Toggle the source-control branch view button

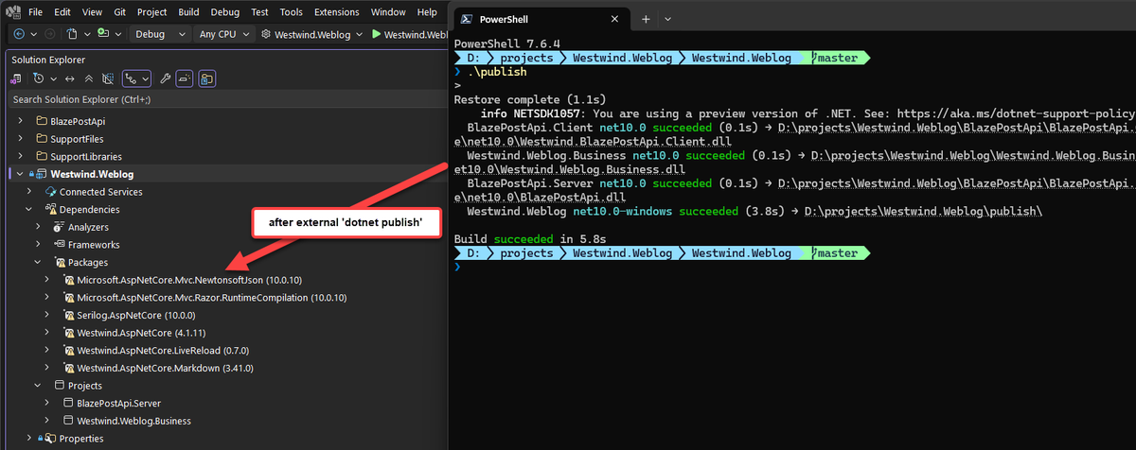(137, 78)
